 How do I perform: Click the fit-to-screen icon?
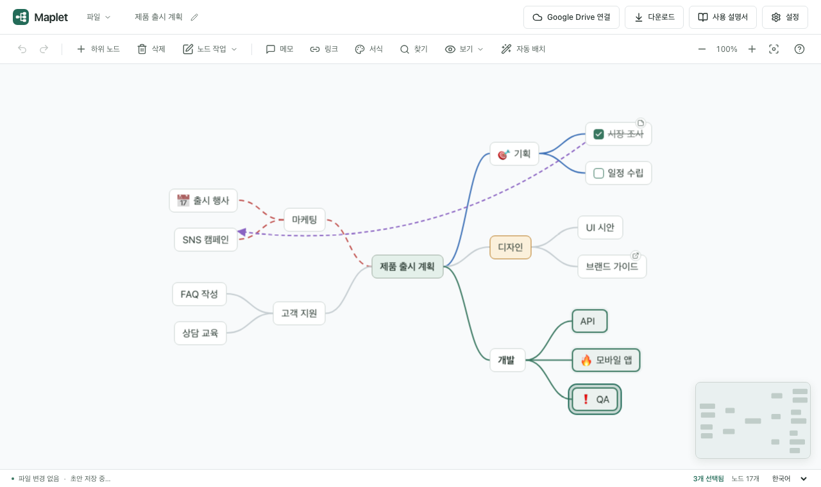pos(774,49)
